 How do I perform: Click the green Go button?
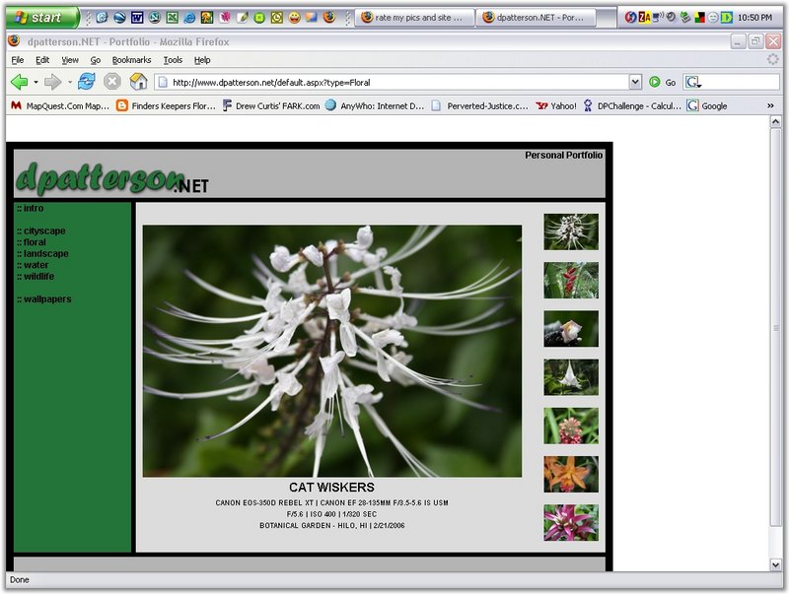(x=662, y=82)
